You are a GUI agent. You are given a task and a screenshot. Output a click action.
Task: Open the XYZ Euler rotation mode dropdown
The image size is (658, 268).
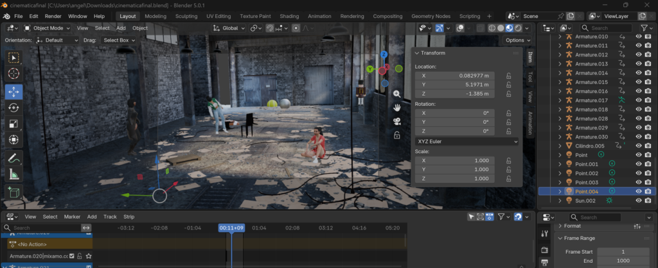pyautogui.click(x=465, y=141)
